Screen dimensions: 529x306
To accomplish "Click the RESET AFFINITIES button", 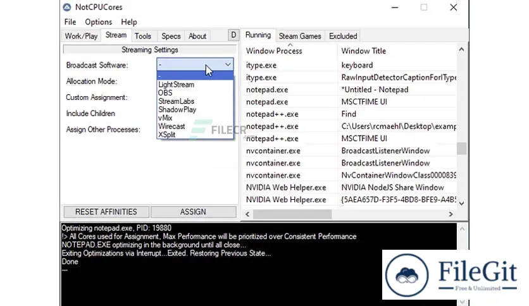I will coord(106,212).
